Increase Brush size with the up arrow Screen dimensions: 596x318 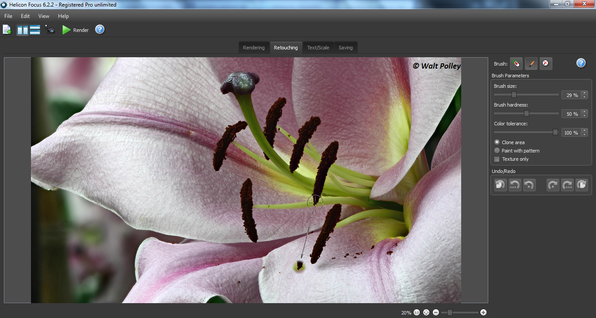click(x=585, y=93)
